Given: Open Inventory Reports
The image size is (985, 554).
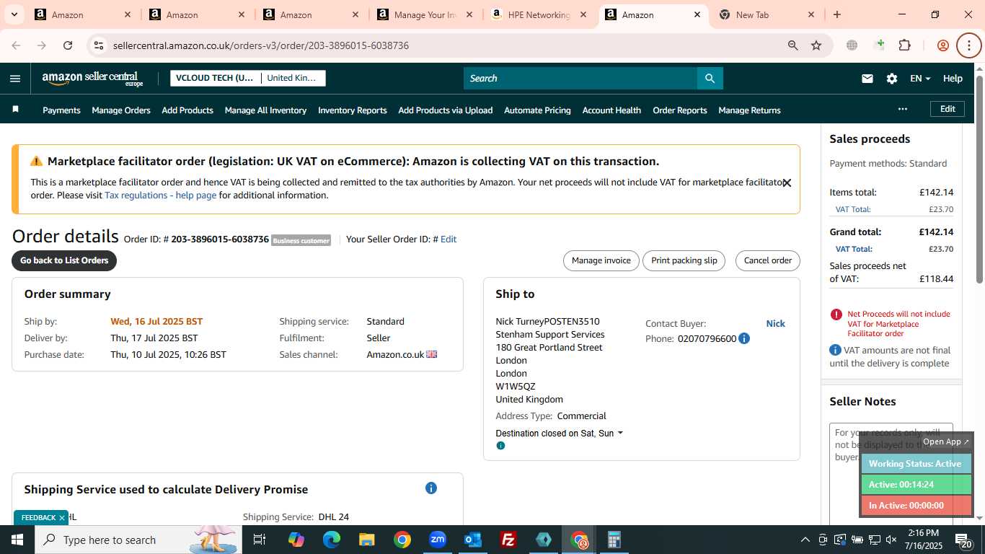Looking at the screenshot, I should pos(353,110).
